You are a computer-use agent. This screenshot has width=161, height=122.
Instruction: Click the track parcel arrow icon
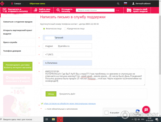pyautogui.click(x=117, y=10)
